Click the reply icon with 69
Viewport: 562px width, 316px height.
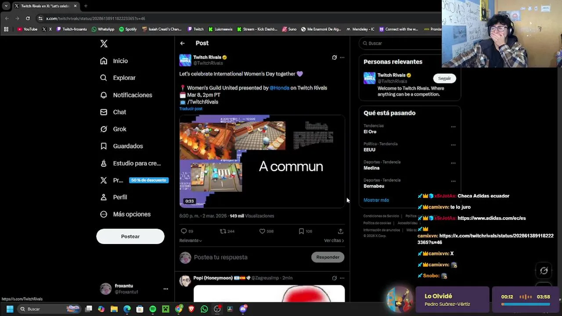pyautogui.click(x=184, y=231)
